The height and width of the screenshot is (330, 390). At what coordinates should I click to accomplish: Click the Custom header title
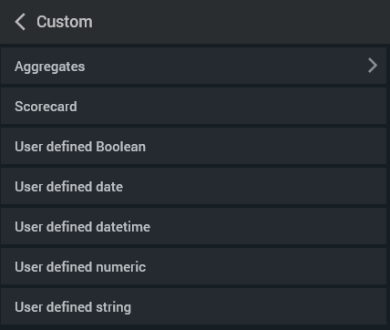point(65,22)
